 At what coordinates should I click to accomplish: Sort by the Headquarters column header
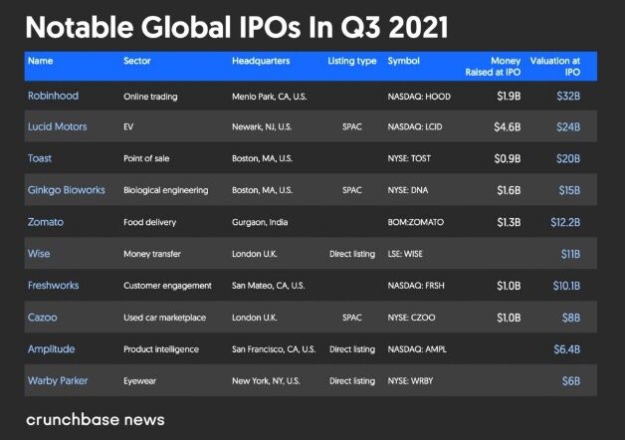(x=261, y=62)
